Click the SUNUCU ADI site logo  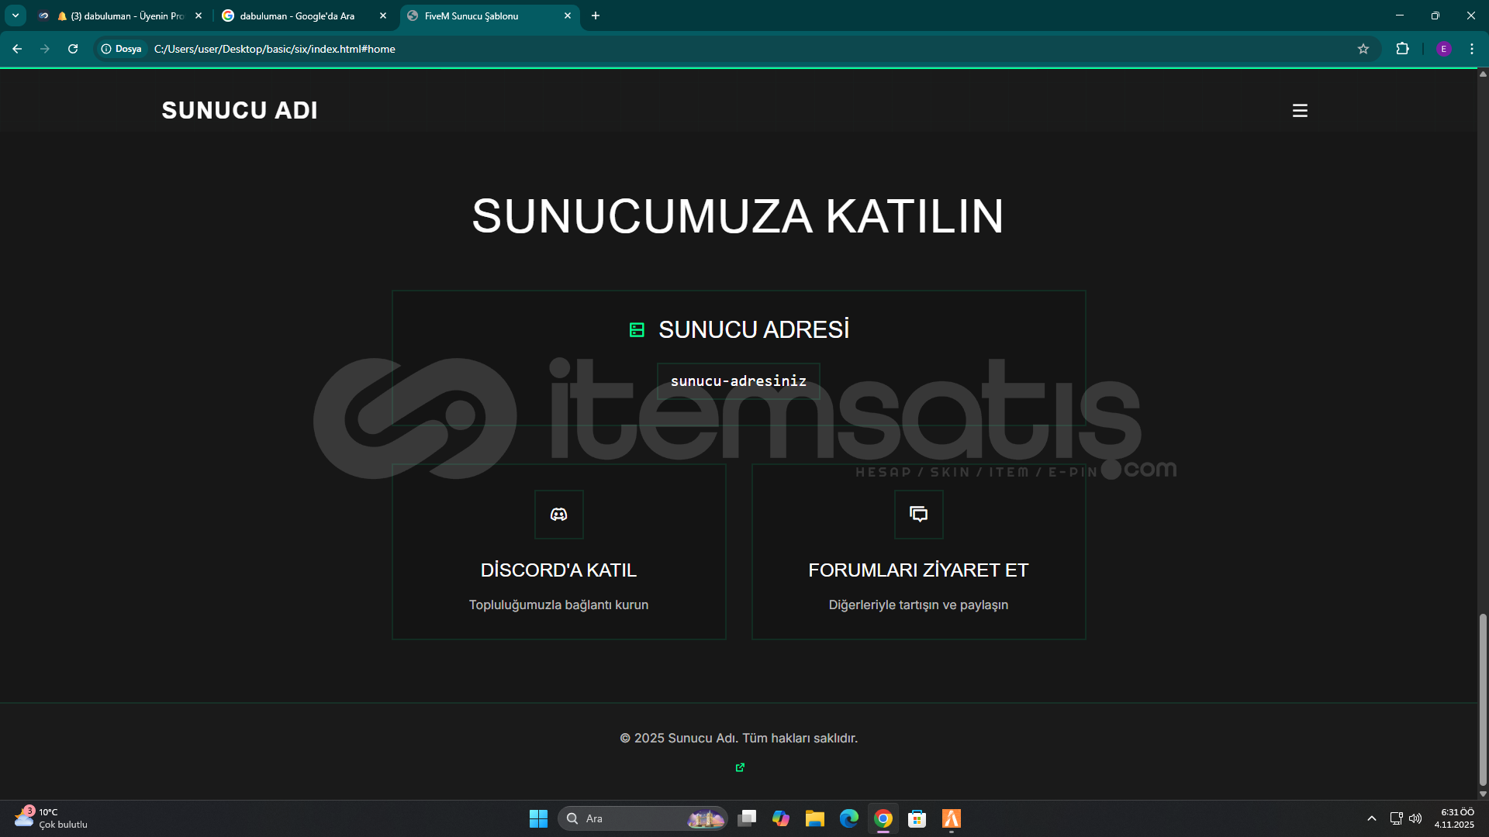point(240,111)
